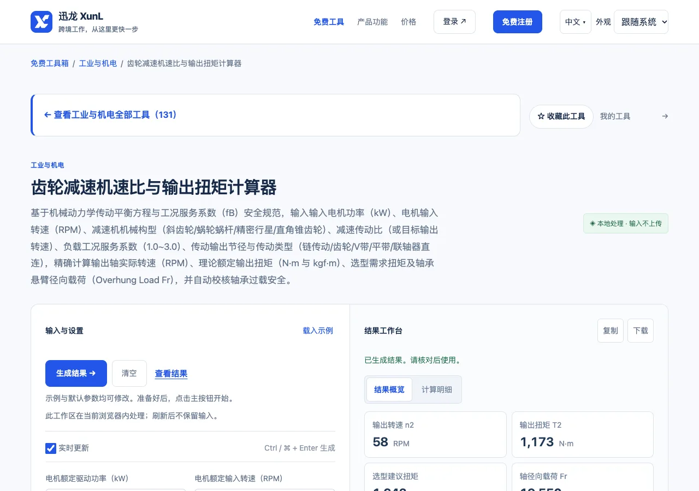Click the 电机额定驱动功率（kW） field label
Viewport: 699px width, 491px height.
point(87,478)
